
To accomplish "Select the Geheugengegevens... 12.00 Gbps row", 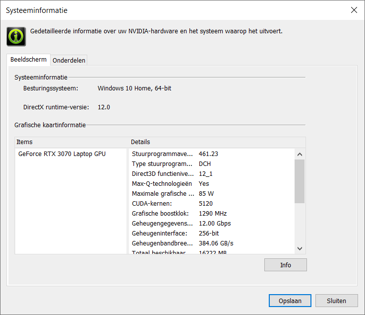I will coord(212,224).
